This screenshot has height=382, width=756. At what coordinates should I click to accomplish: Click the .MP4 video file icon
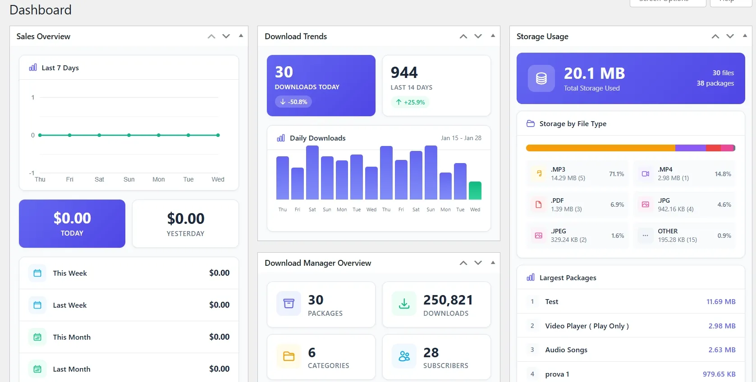pos(646,173)
